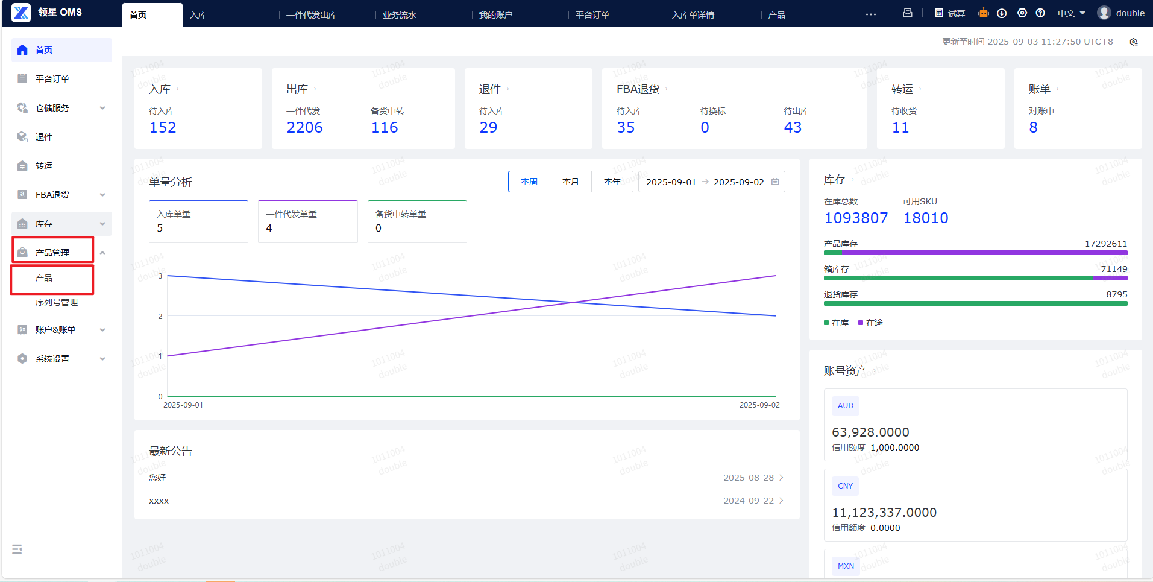Screen dimensions: 1153x582
Task: Switch to the 平台订单 top tab
Action: coord(592,15)
